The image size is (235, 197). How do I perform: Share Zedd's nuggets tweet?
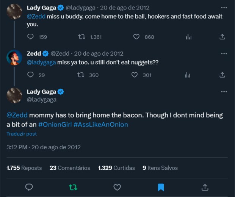[222, 75]
